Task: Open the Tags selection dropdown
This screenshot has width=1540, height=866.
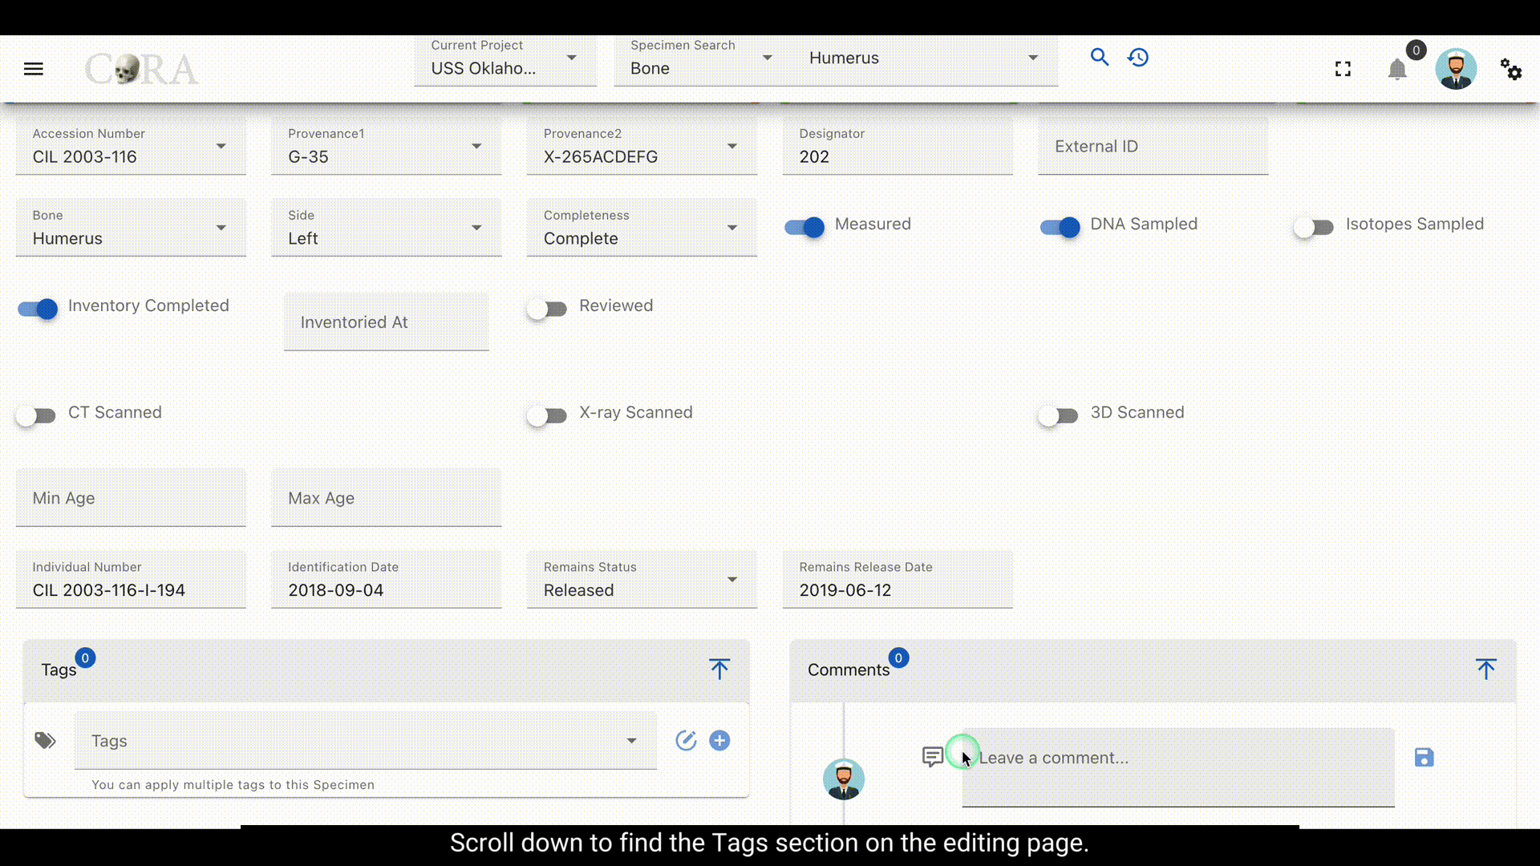Action: [x=366, y=740]
